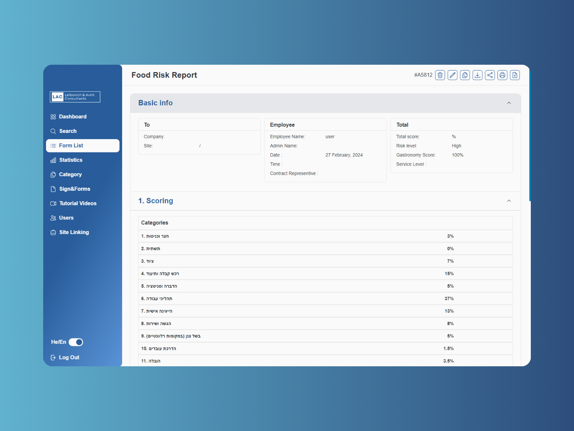Switch to the Form List view

[x=71, y=146]
